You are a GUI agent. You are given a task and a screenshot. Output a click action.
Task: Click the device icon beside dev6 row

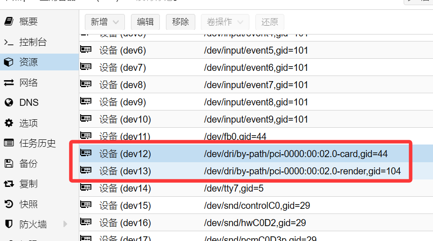click(x=86, y=50)
